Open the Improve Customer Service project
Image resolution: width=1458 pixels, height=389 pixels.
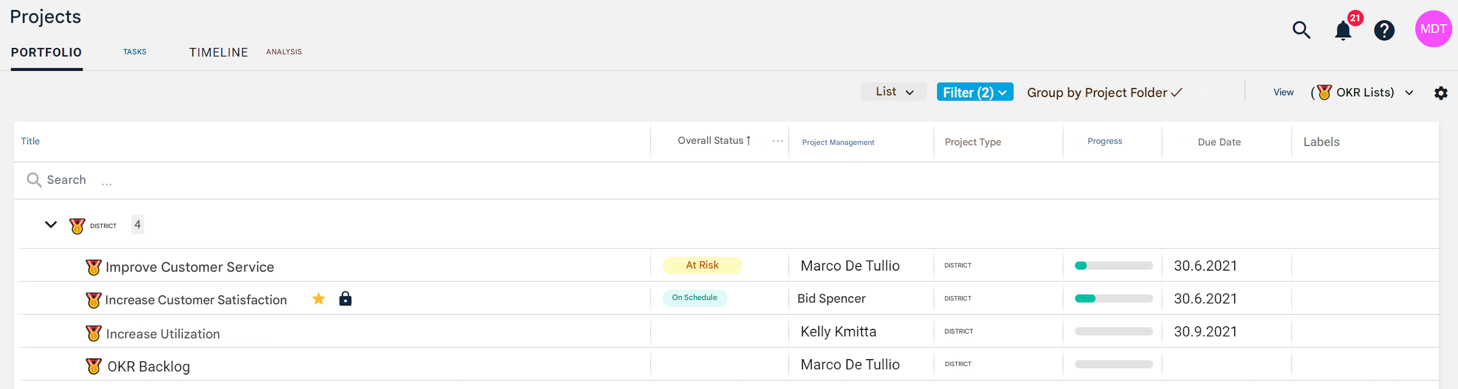pyautogui.click(x=190, y=267)
